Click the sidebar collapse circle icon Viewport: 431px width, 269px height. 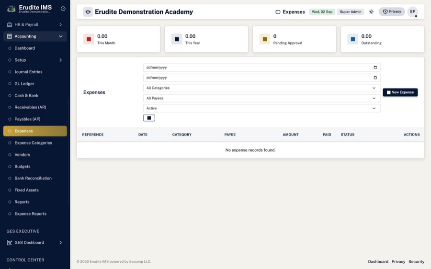click(63, 9)
